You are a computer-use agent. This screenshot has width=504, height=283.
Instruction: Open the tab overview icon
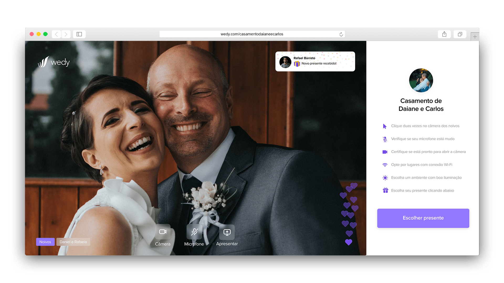[x=460, y=34]
